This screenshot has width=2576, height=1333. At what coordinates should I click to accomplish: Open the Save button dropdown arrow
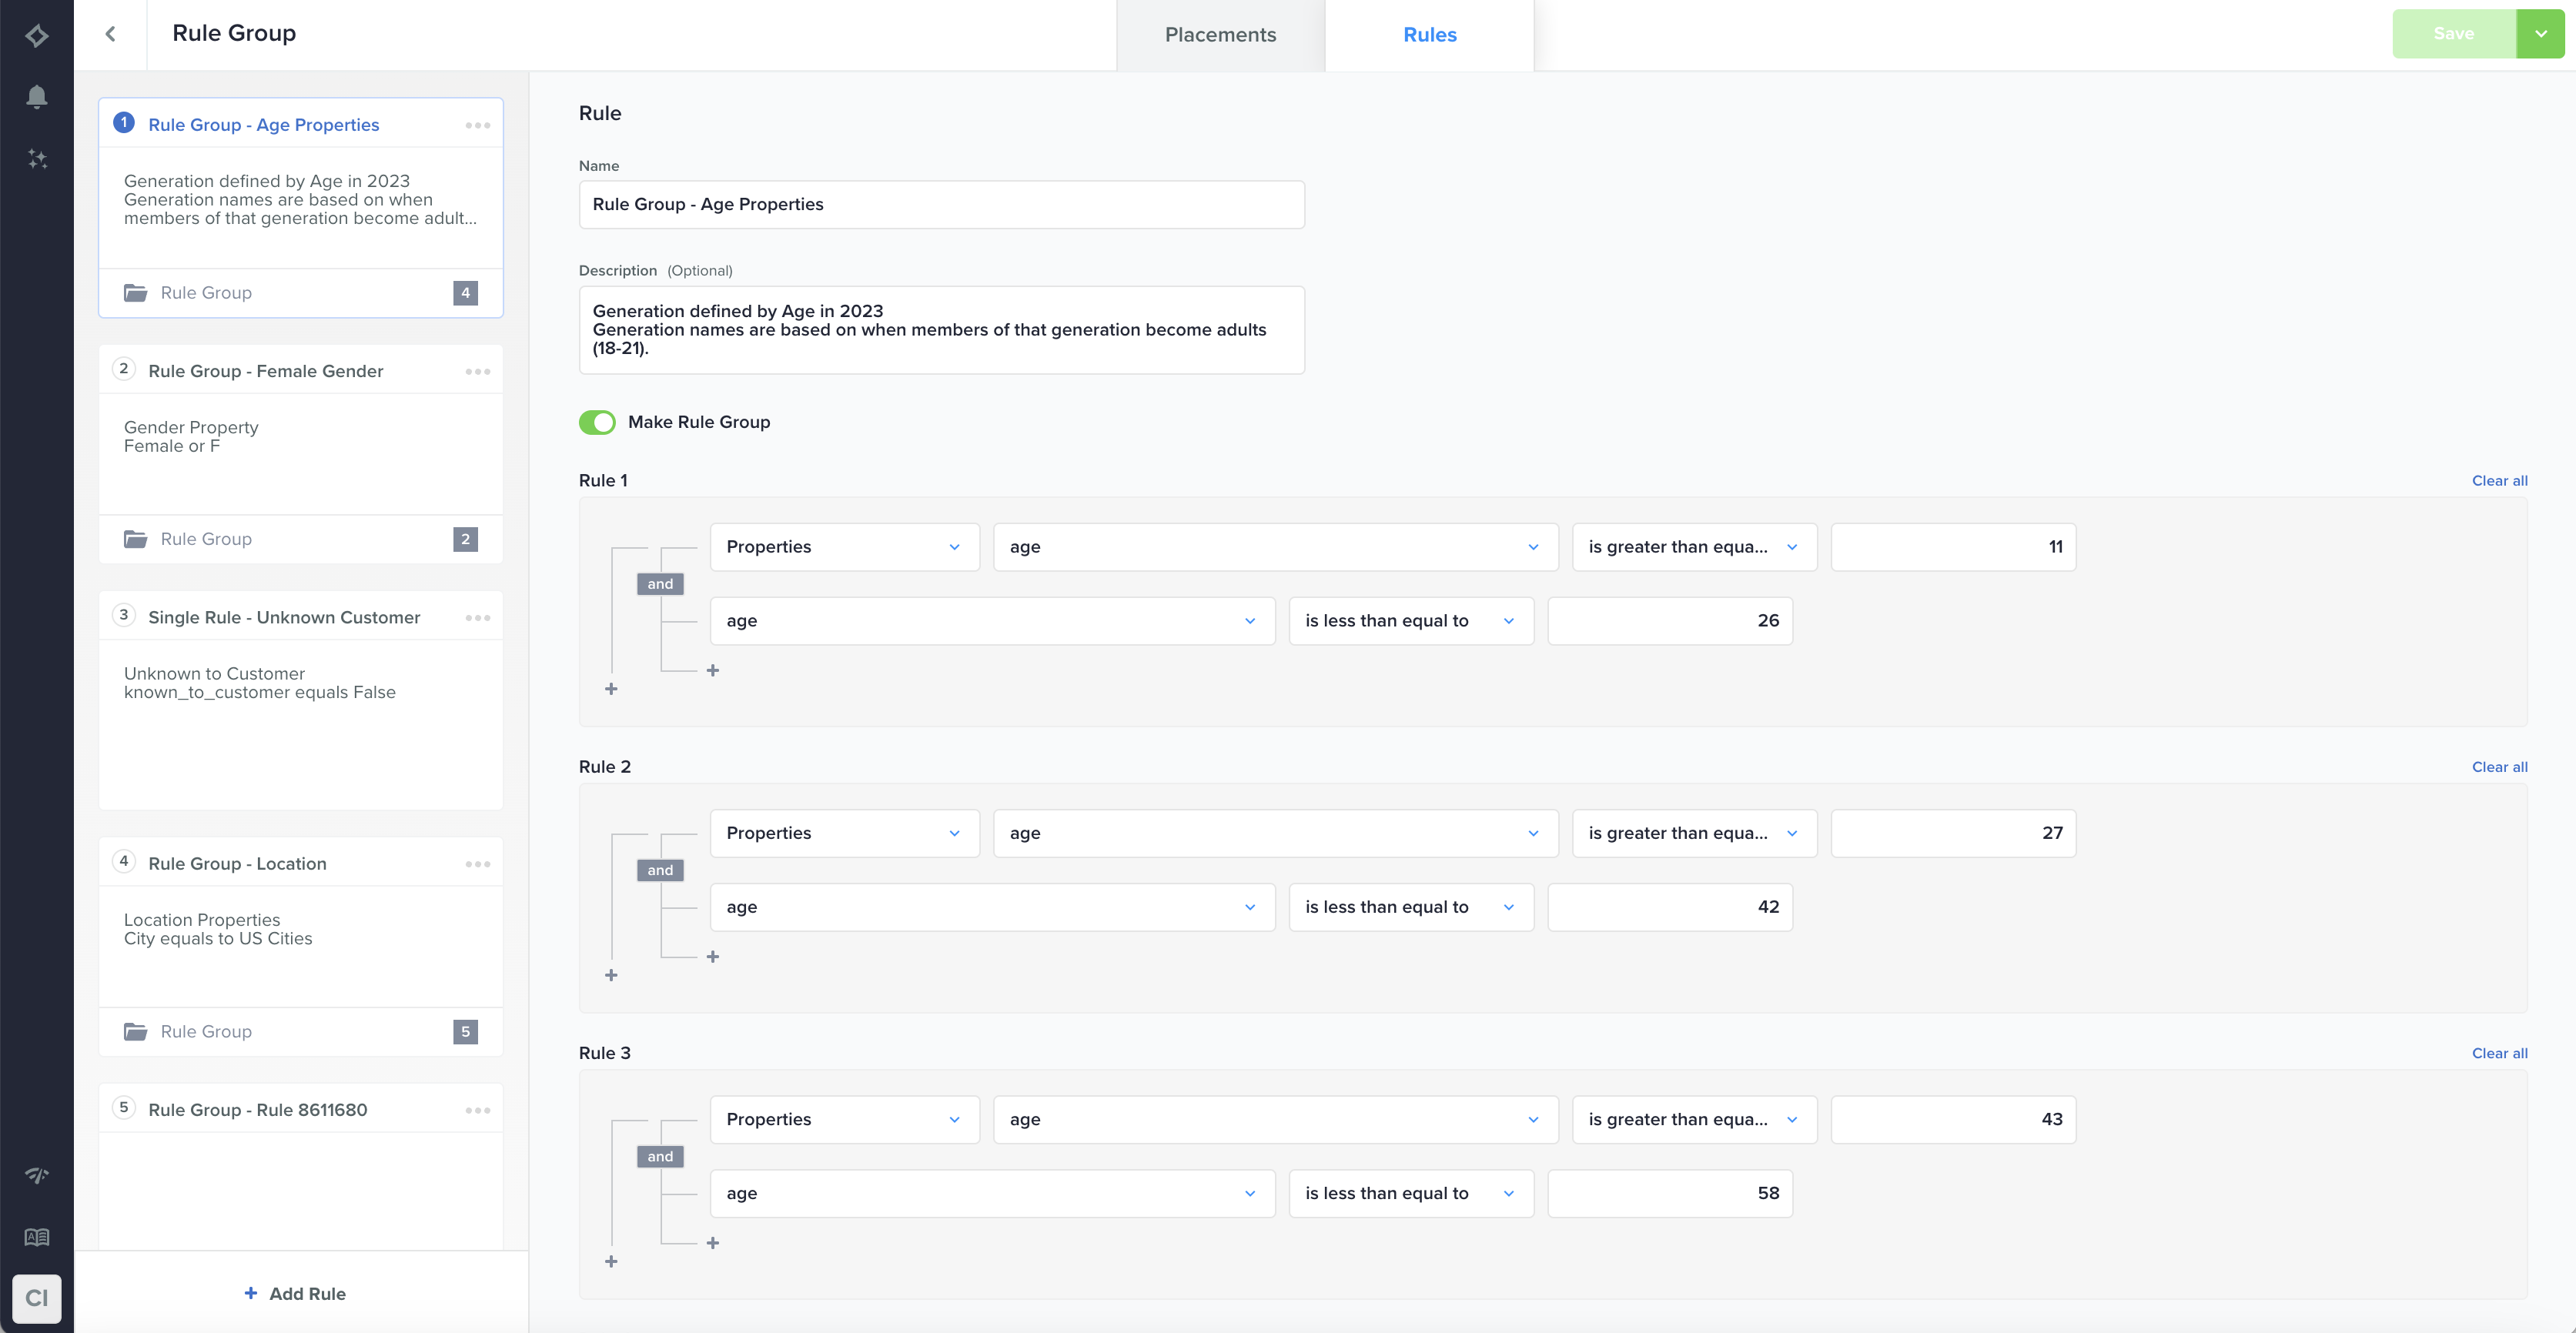tap(2541, 34)
